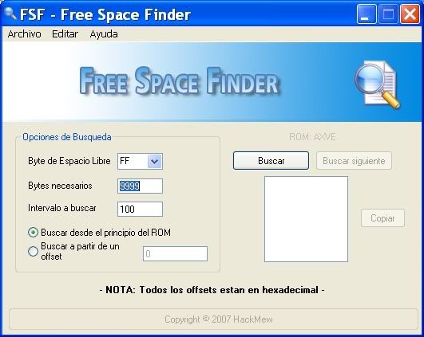Click the offset input field
Viewport: 424px width, 337px height.
[175, 253]
